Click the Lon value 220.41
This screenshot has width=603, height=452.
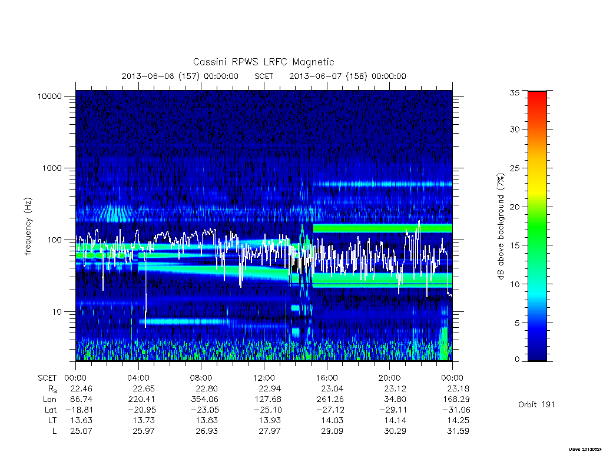pyautogui.click(x=142, y=400)
